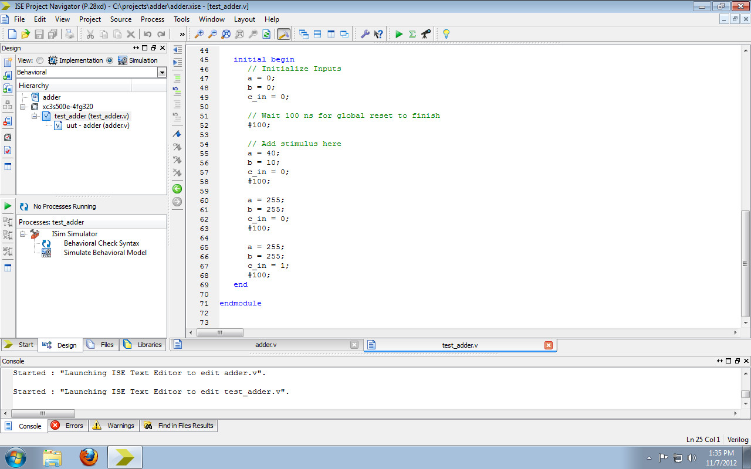Cut the selected text with scissors icon
Screen dimensions: 751x469
(x=90, y=34)
